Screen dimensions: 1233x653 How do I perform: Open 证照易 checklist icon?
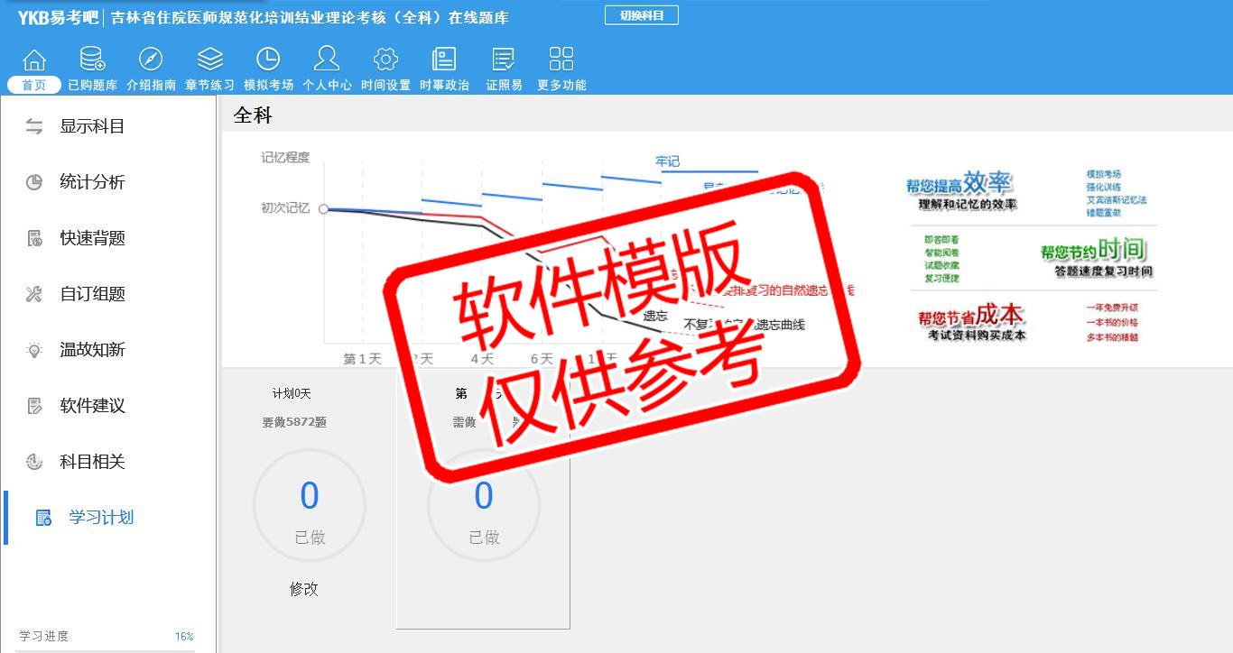tap(504, 60)
